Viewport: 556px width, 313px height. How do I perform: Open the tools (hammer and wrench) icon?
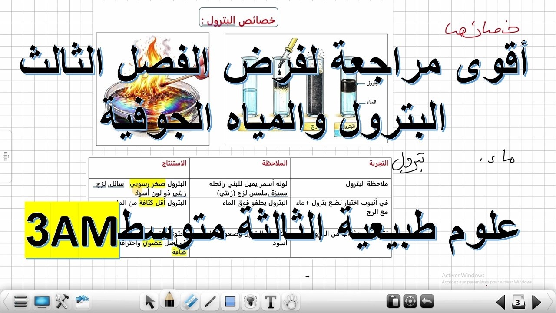point(62,301)
